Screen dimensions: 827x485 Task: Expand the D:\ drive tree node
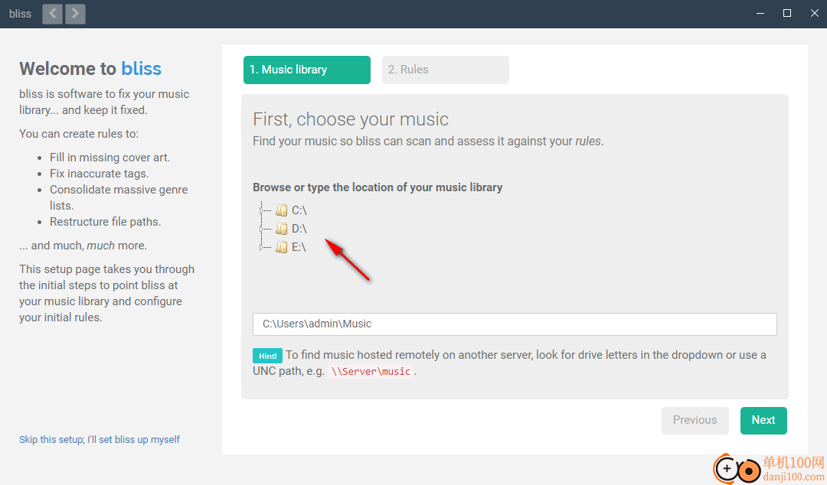point(261,229)
